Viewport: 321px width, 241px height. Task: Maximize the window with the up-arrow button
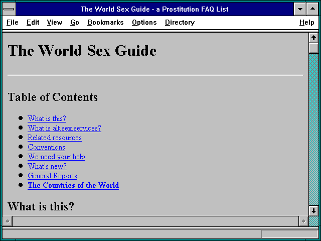(x=312, y=9)
